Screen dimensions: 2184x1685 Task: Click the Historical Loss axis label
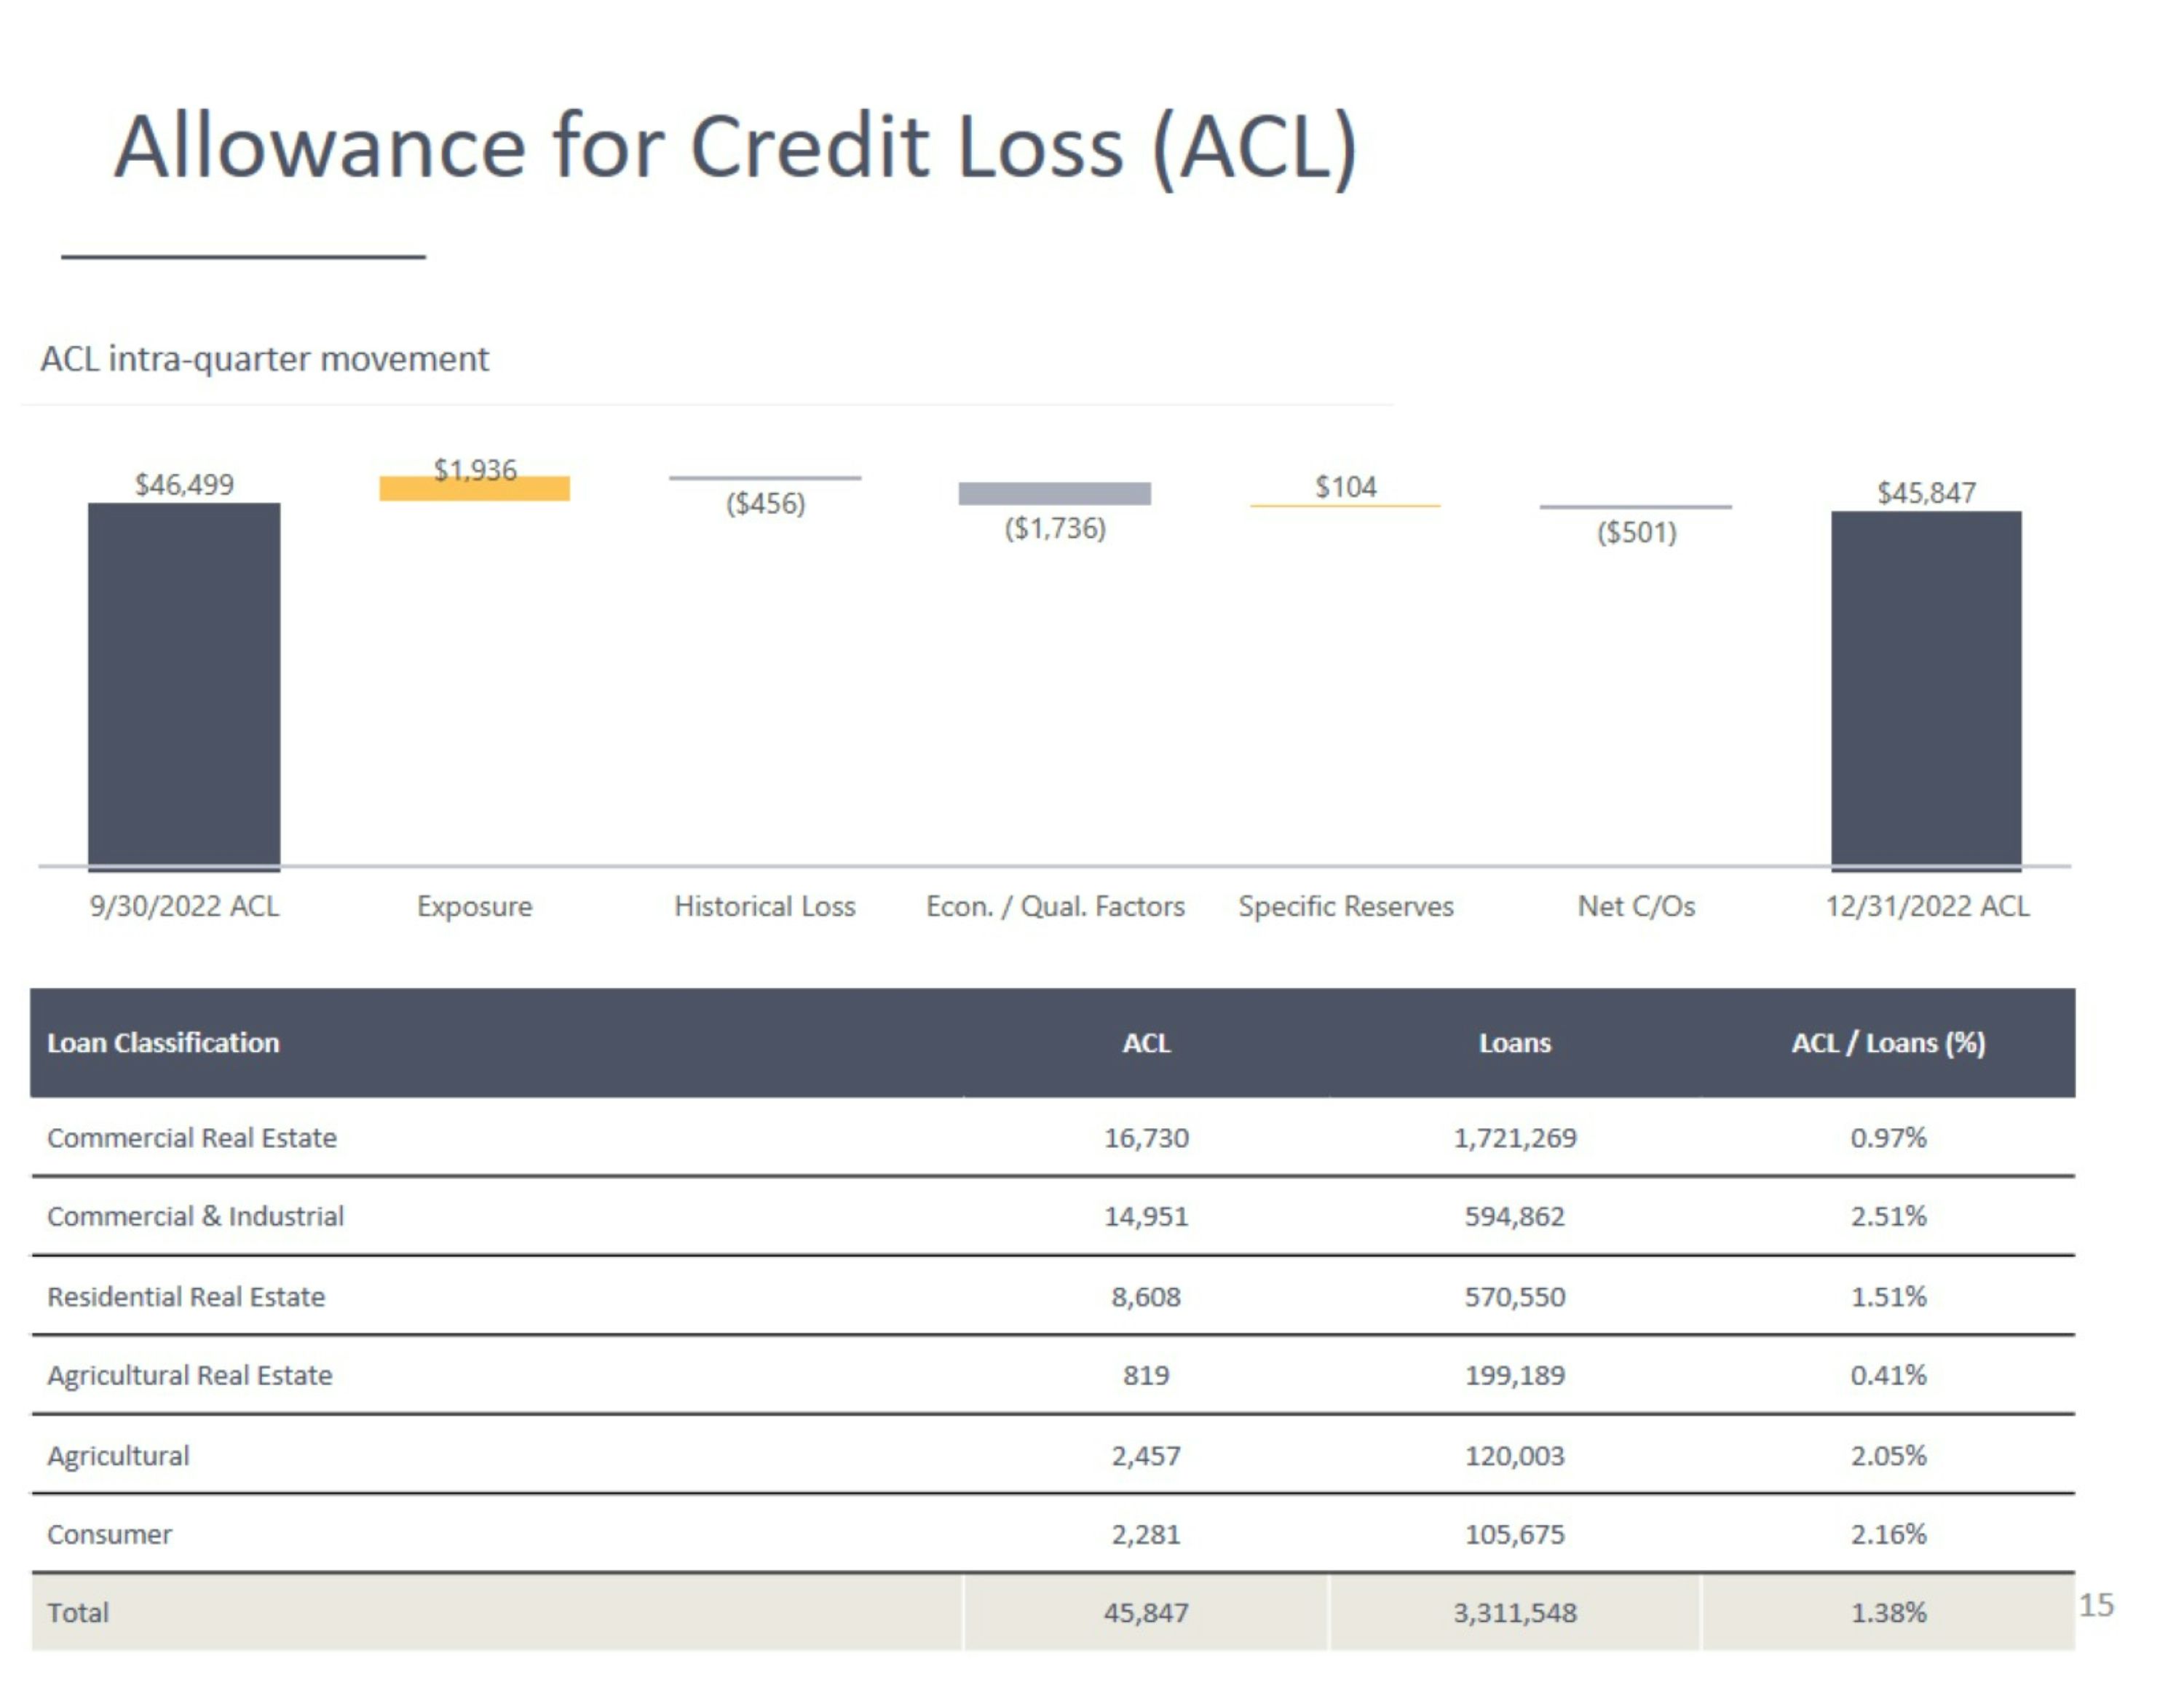[765, 906]
